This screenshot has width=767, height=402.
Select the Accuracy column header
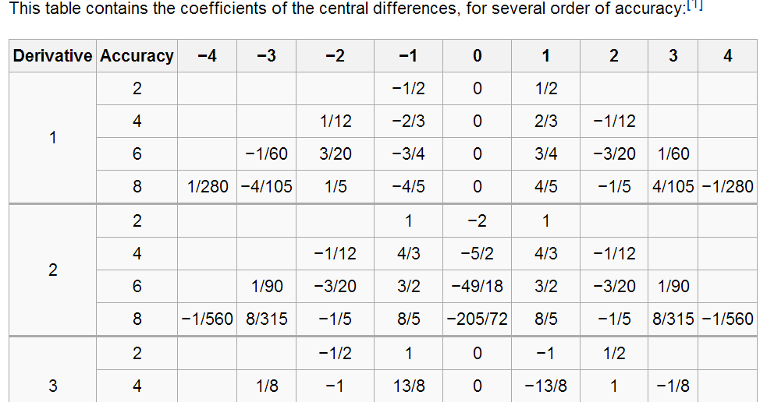pyautogui.click(x=137, y=55)
